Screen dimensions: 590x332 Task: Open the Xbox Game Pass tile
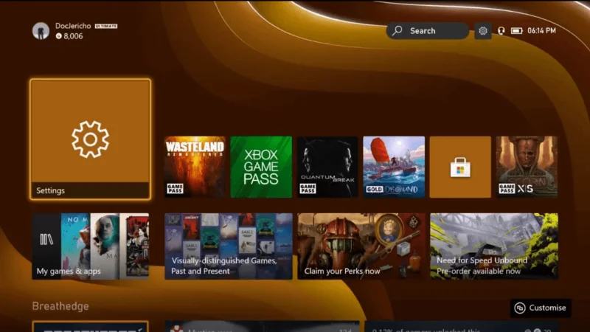(x=261, y=167)
